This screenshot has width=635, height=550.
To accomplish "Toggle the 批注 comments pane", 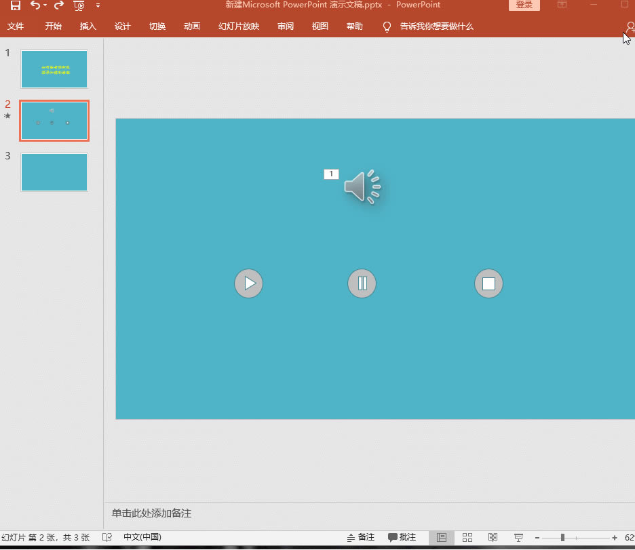I will pyautogui.click(x=402, y=537).
